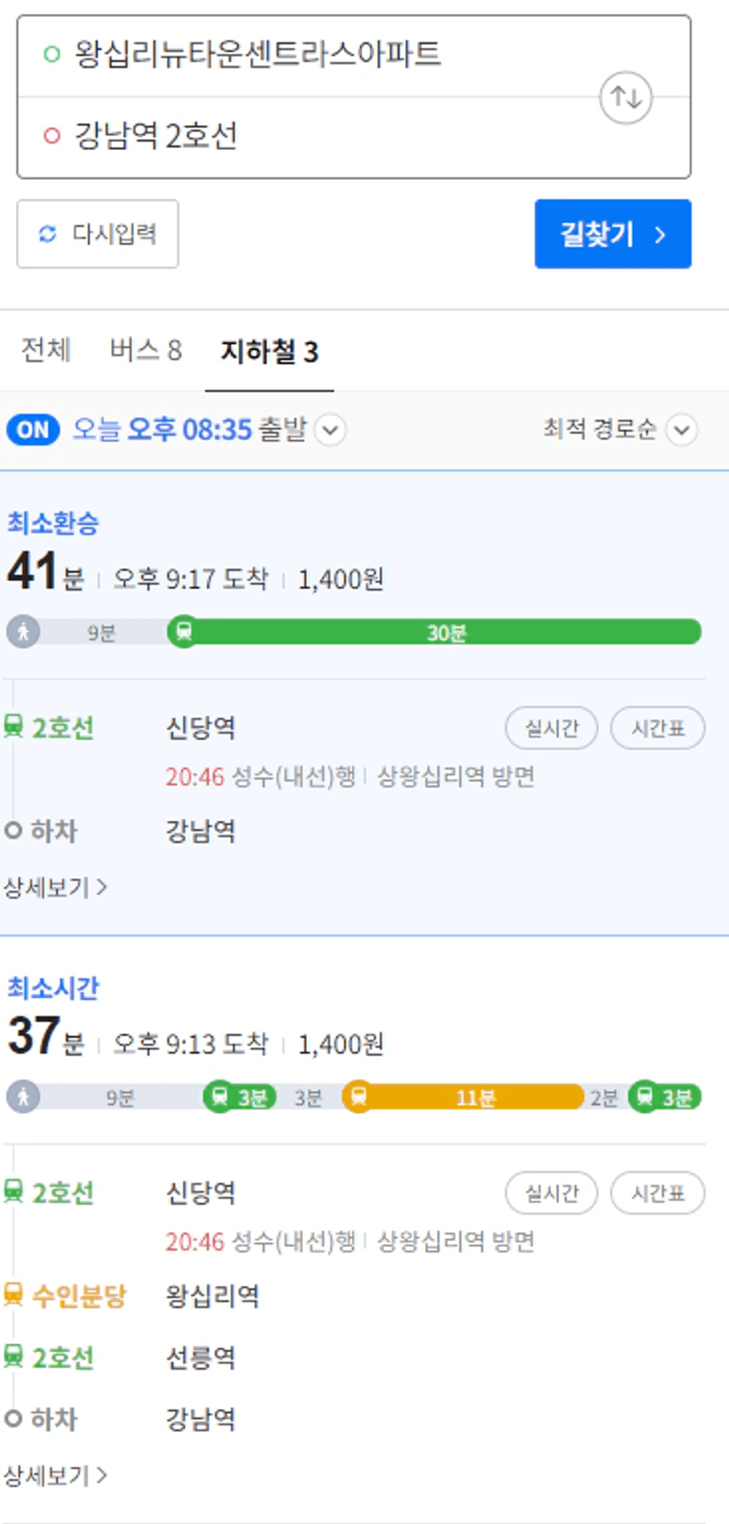The width and height of the screenshot is (729, 1524).
Task: Open 최적 경로순 sort dropdown
Action: 682,430
